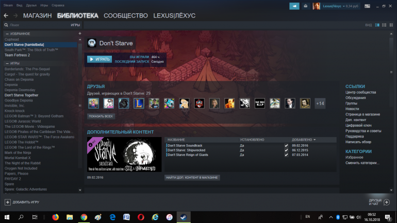Open Обсуждения link

[355, 98]
